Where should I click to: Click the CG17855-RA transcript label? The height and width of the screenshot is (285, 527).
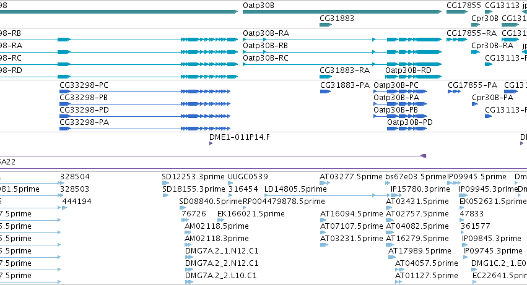471,33
